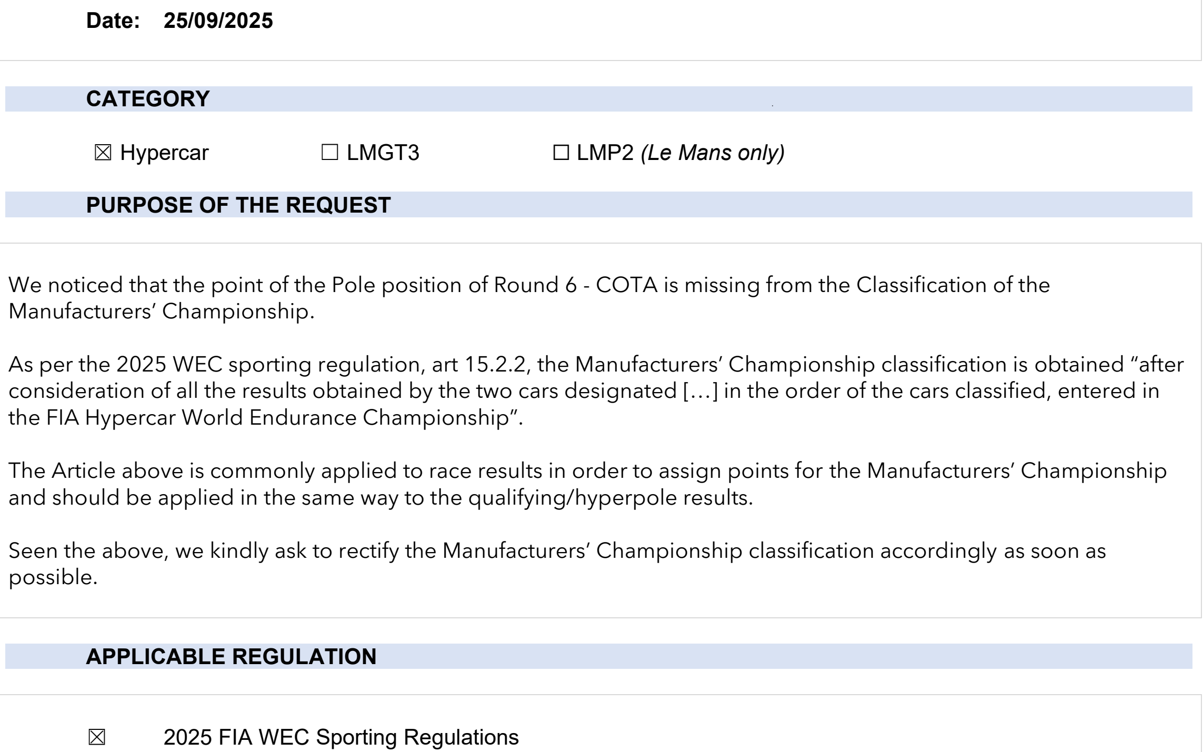Click the PURPOSE OF THE REQUEST heading

pos(238,205)
